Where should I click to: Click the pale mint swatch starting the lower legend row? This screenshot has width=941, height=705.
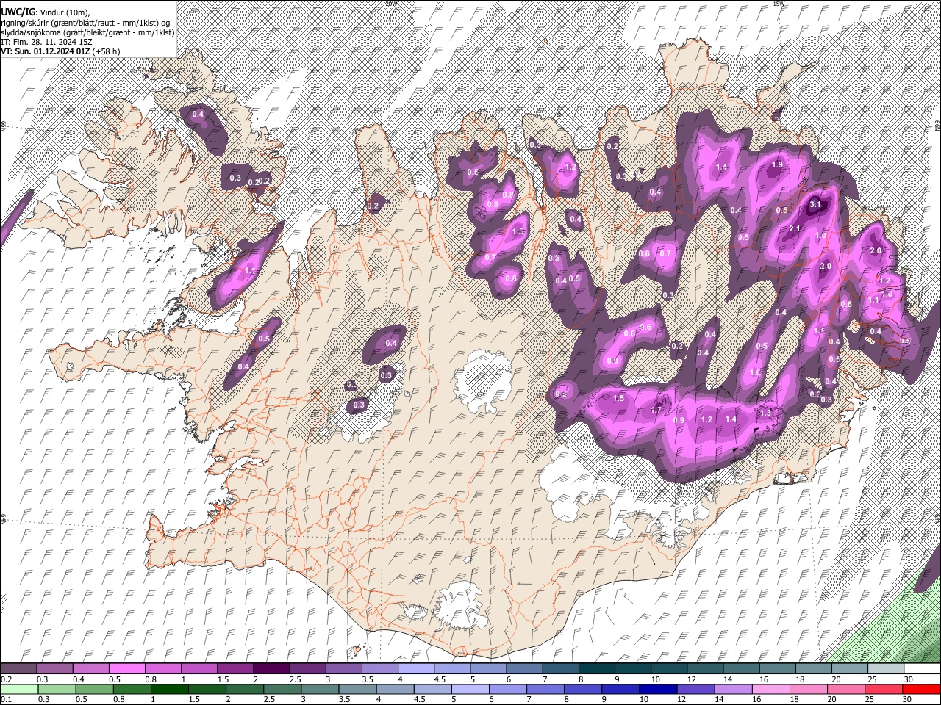pyautogui.click(x=19, y=689)
